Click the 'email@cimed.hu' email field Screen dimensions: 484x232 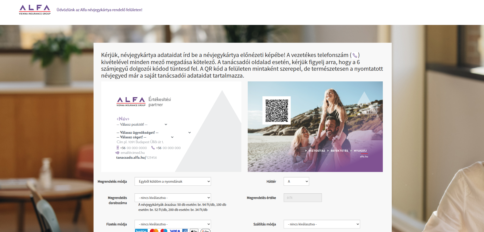point(133,153)
